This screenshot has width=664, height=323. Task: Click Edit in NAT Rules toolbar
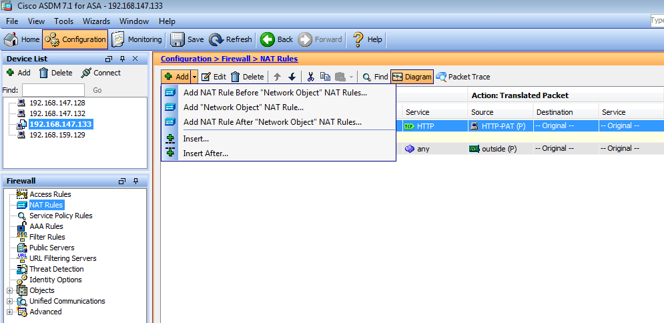[x=214, y=77]
